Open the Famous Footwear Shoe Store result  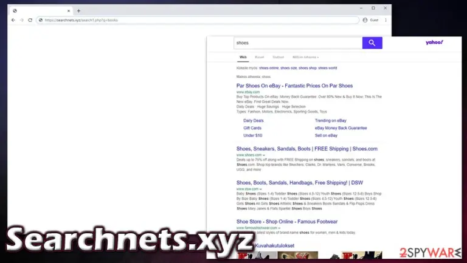click(287, 222)
